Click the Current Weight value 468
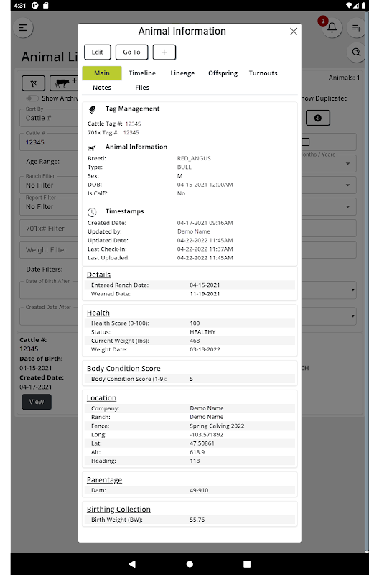The height and width of the screenshot is (575, 369). pos(195,341)
